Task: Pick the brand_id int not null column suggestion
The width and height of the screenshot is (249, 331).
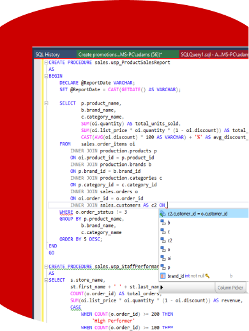Action: pyautogui.click(x=204, y=276)
